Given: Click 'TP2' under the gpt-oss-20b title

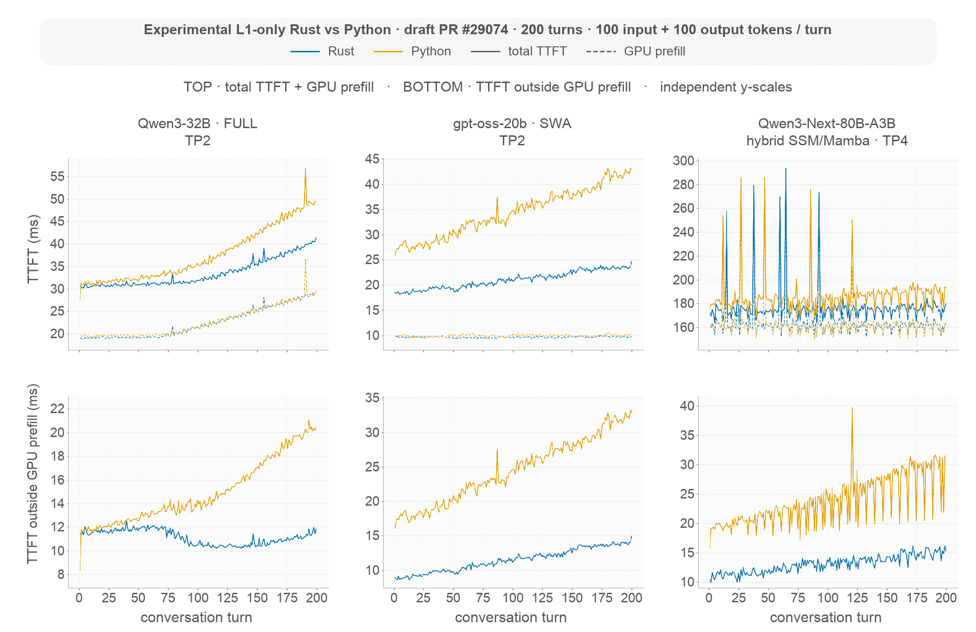Looking at the screenshot, I should click(x=512, y=141).
